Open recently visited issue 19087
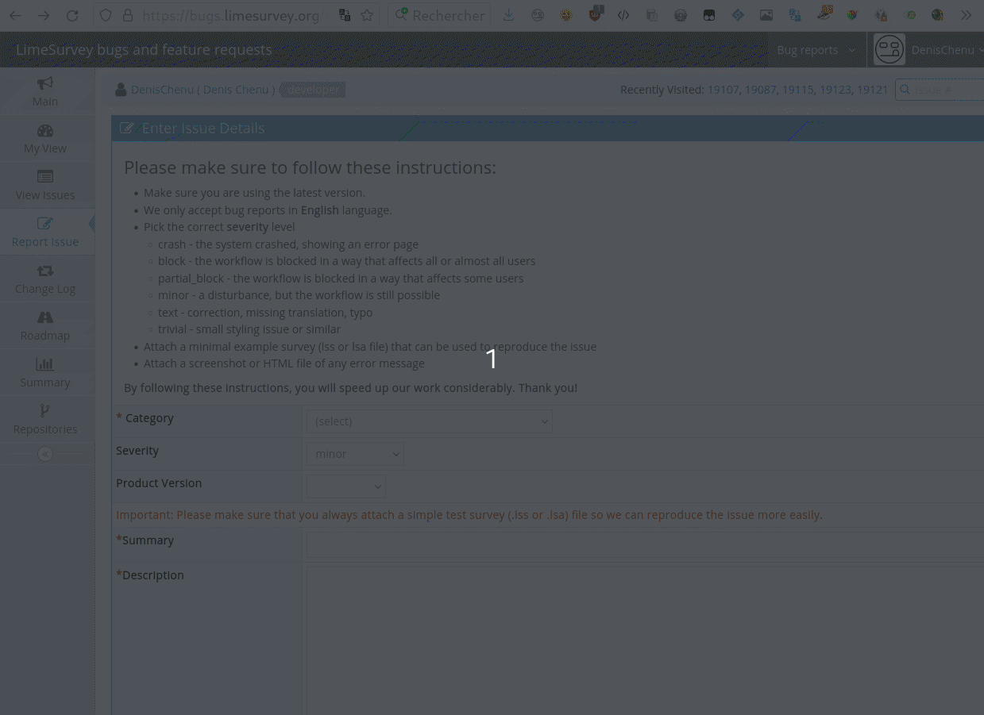This screenshot has width=984, height=715. click(761, 90)
